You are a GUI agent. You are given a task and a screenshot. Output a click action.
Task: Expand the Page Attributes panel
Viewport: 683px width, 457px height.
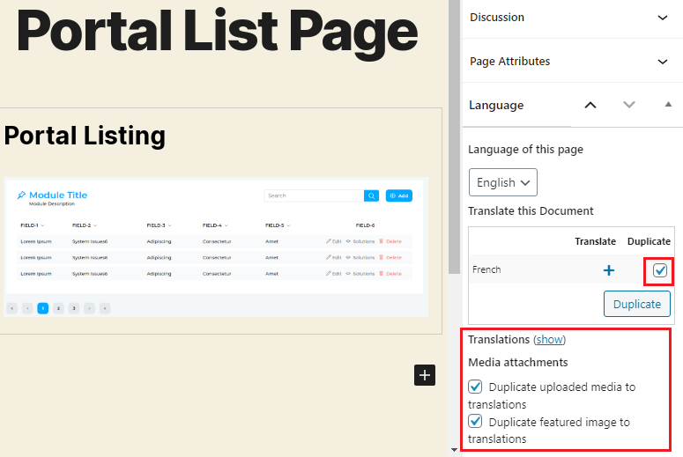[663, 62]
